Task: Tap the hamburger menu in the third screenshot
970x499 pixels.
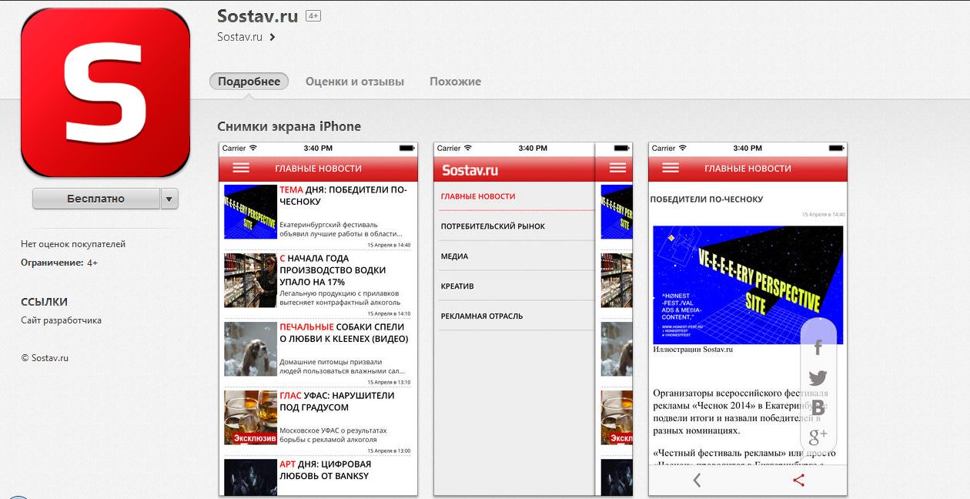Action: pyautogui.click(x=671, y=168)
